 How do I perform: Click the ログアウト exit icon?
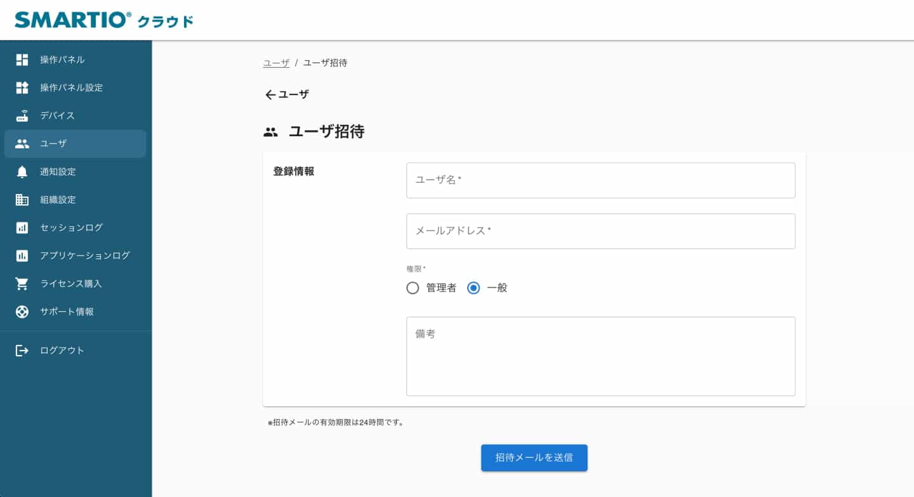[x=22, y=350]
